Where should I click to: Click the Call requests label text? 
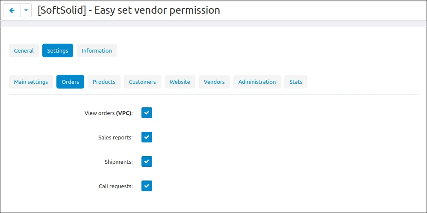[116, 186]
